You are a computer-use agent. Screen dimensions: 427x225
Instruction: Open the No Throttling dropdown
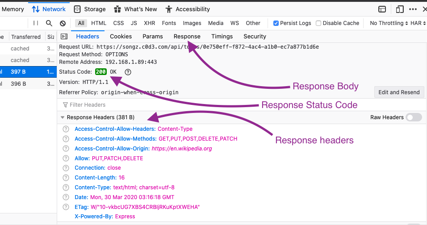(389, 23)
